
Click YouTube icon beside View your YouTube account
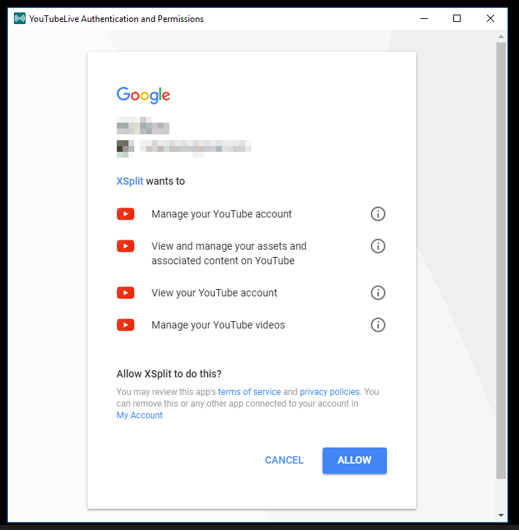coord(126,293)
